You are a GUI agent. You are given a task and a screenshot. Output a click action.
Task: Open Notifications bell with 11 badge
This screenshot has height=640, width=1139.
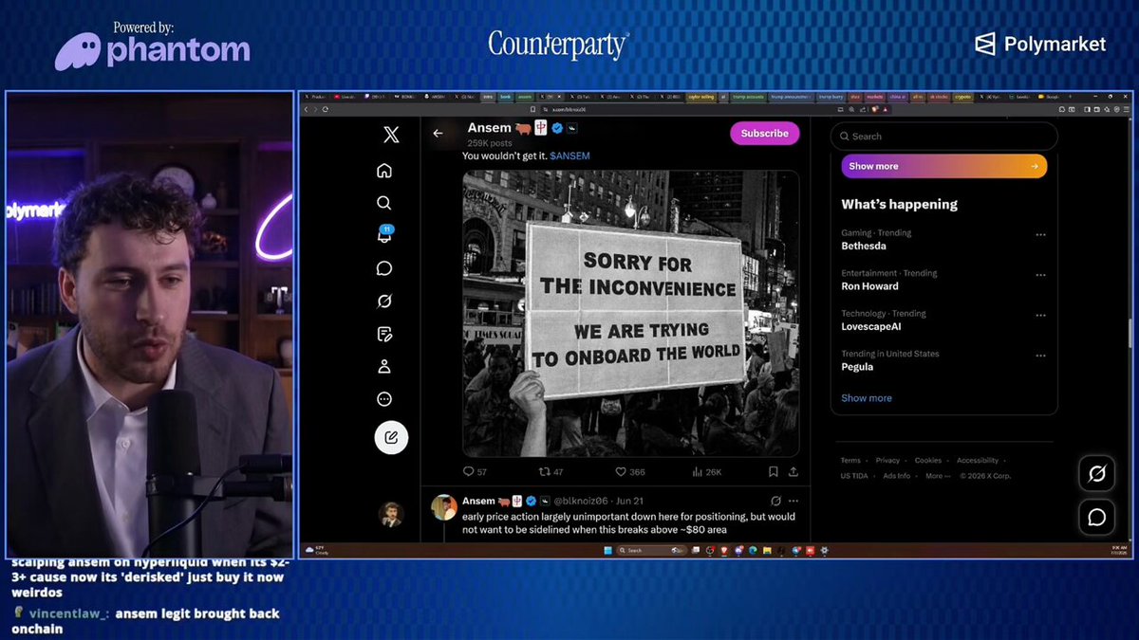(x=384, y=235)
